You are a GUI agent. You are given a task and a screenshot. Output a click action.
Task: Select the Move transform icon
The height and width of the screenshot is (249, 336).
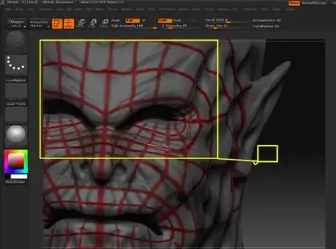pos(80,23)
